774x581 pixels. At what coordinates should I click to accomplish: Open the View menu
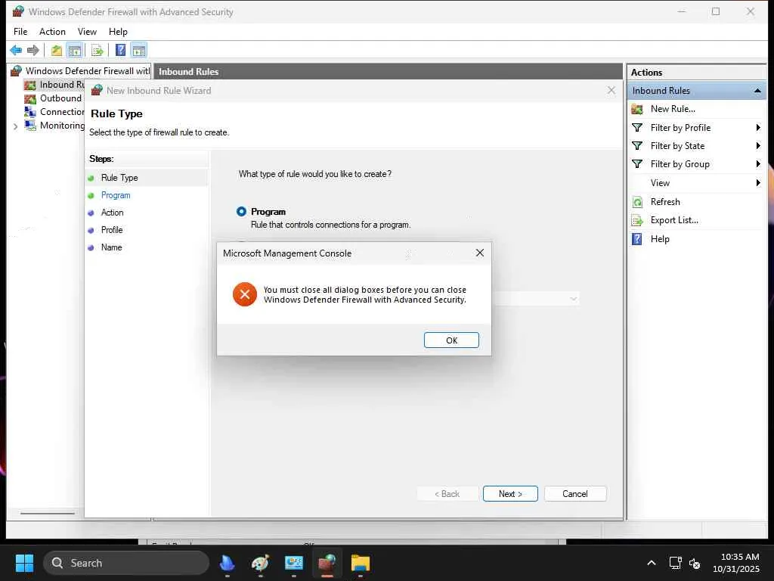pos(87,32)
